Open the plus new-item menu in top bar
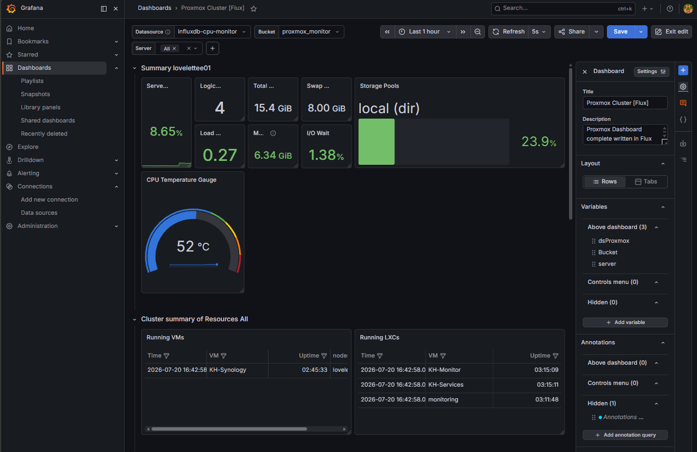This screenshot has width=697, height=452. click(648, 9)
